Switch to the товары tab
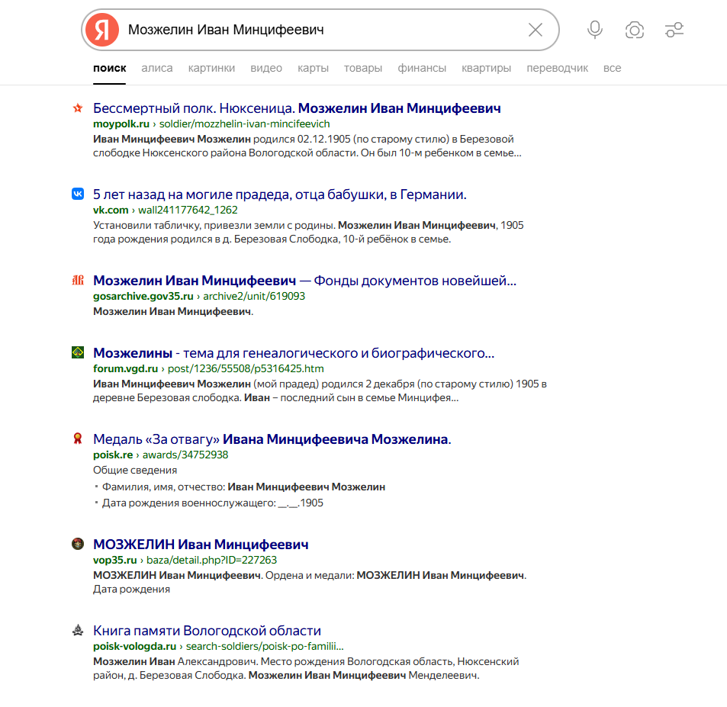727x707 pixels. (x=363, y=68)
